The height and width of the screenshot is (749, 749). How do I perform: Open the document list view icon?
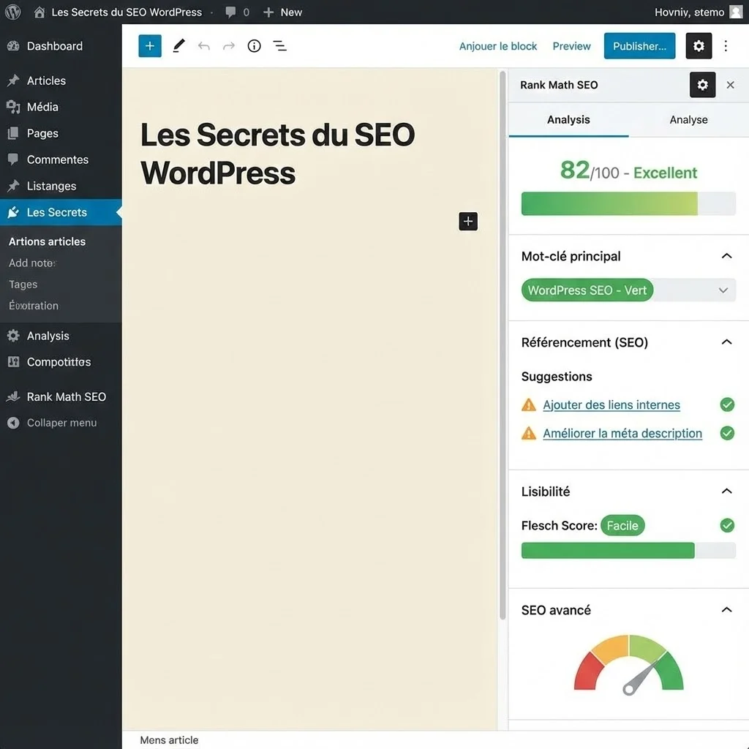tap(279, 45)
